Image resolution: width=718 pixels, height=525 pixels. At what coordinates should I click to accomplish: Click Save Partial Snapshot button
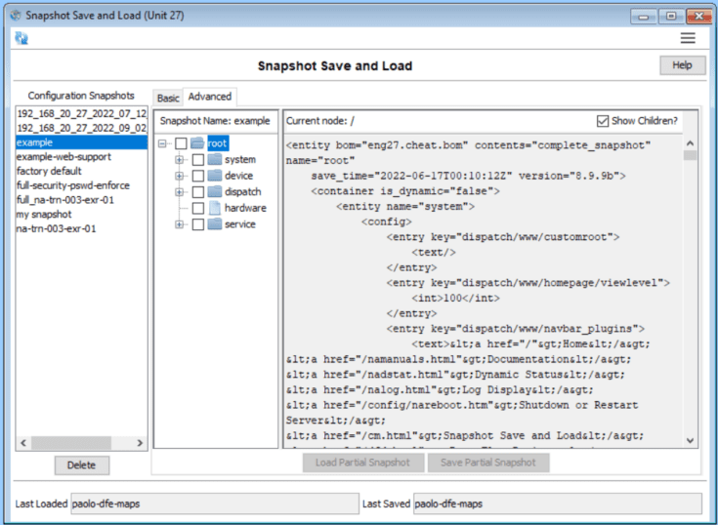pyautogui.click(x=488, y=463)
